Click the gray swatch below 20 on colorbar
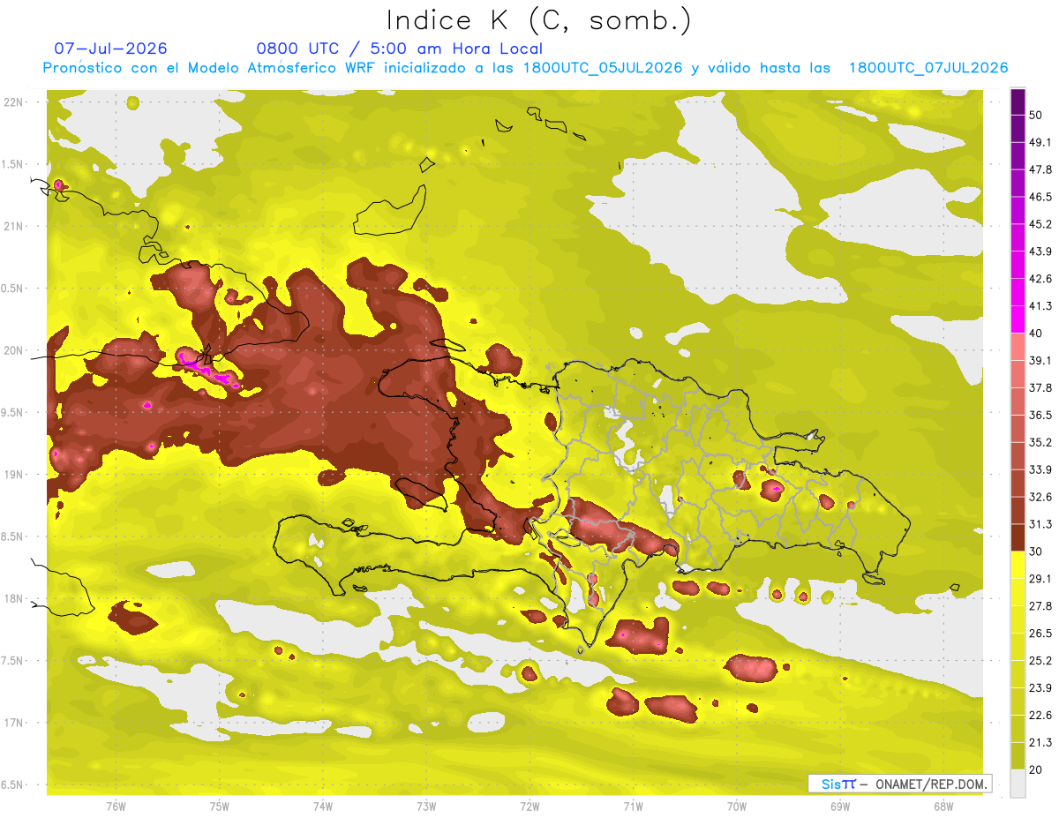This screenshot has height=818, width=1059. pyautogui.click(x=1018, y=783)
